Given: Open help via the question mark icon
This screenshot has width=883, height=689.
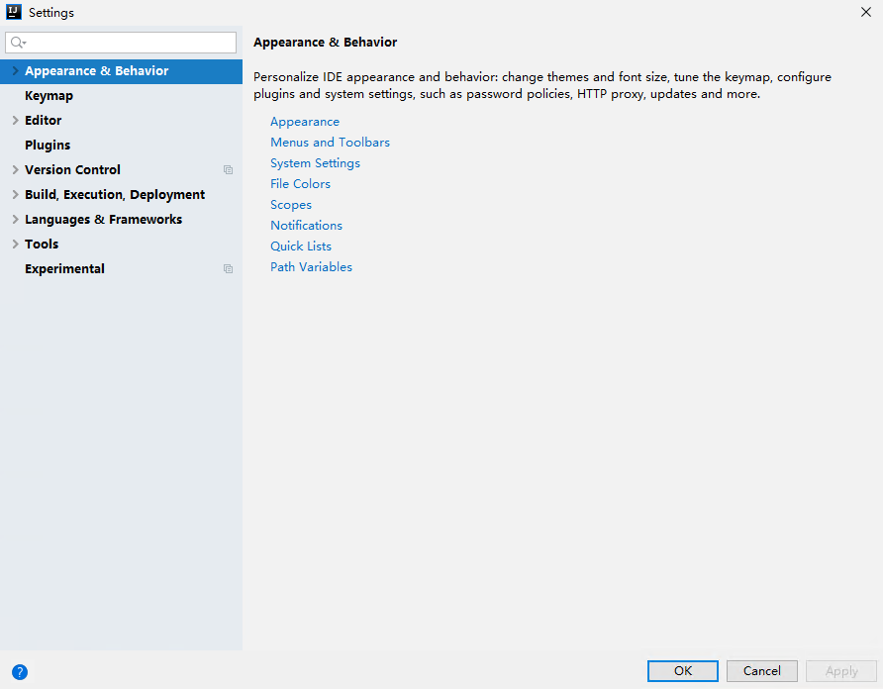Looking at the screenshot, I should (x=20, y=671).
